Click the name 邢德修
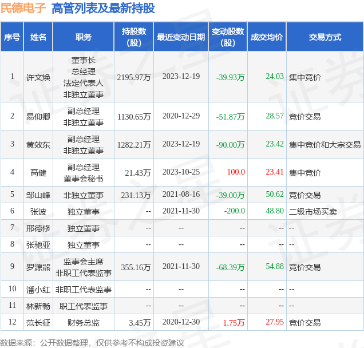 (x=38, y=228)
